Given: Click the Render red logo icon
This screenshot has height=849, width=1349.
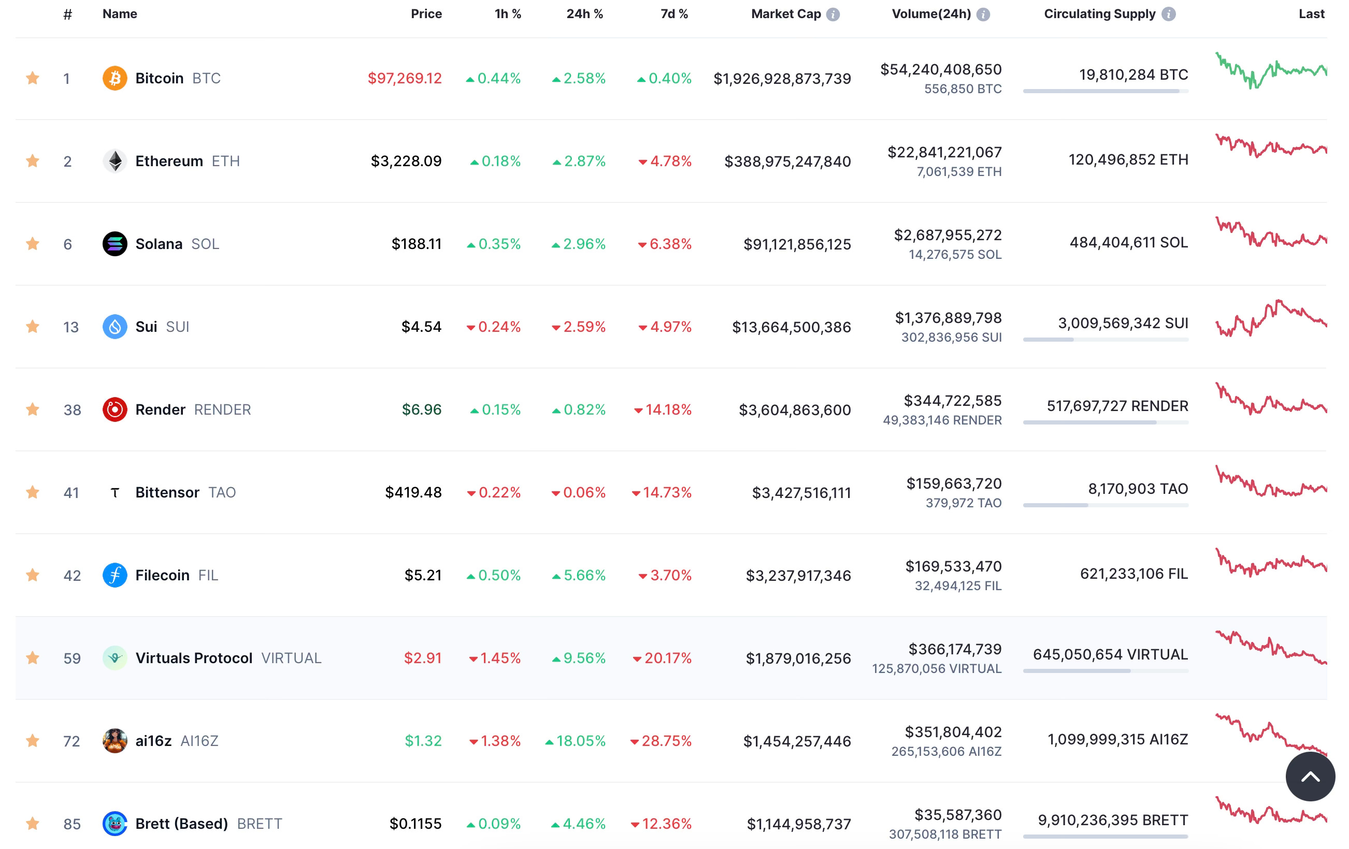Looking at the screenshot, I should (x=114, y=409).
